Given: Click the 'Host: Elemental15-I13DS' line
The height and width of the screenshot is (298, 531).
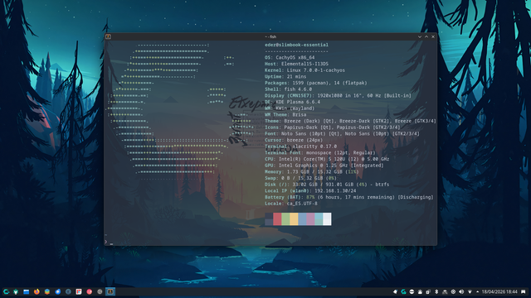Looking at the screenshot, I should pyautogui.click(x=296, y=64).
